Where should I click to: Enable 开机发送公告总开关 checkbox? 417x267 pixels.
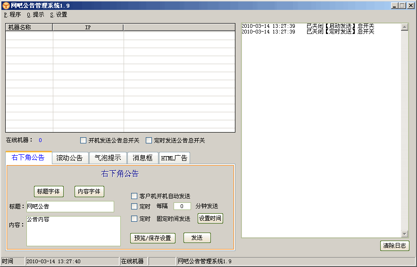83,141
